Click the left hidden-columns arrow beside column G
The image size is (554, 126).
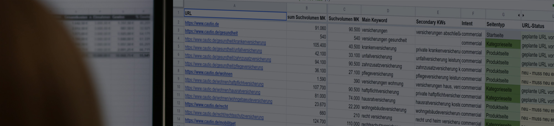[x=519, y=15]
